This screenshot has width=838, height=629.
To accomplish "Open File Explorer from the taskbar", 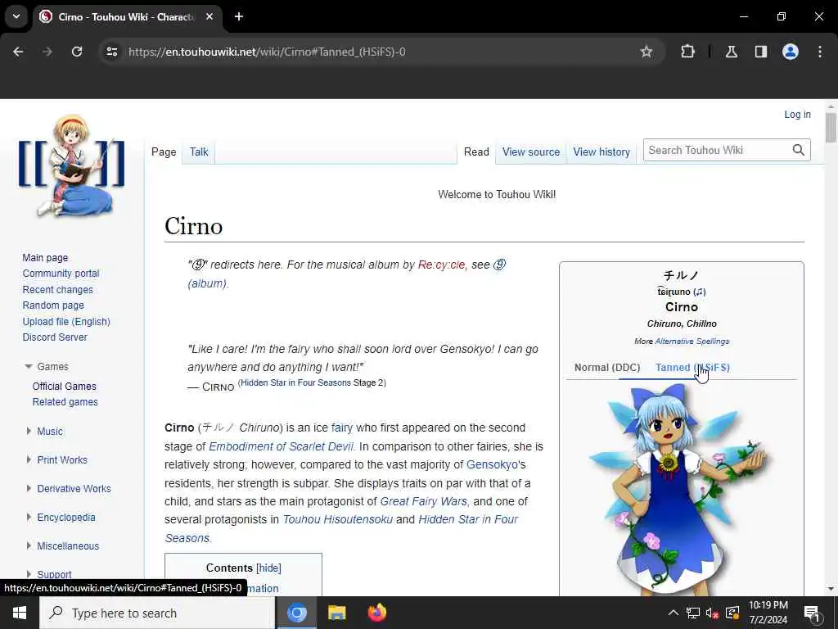I will pos(336,613).
